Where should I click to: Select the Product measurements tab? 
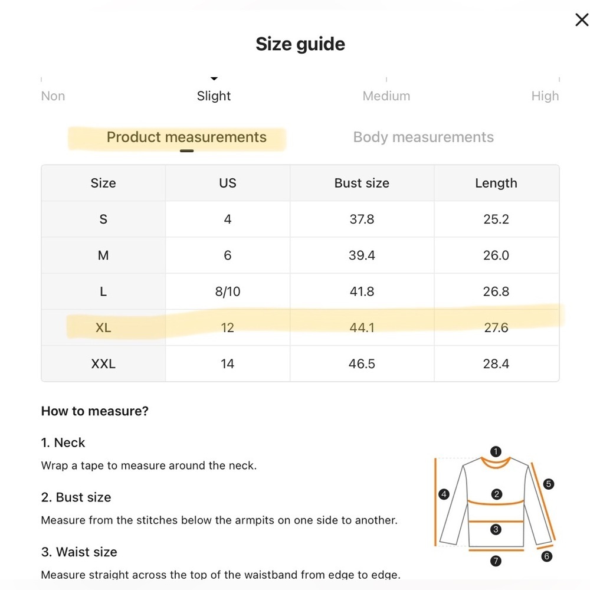click(186, 137)
